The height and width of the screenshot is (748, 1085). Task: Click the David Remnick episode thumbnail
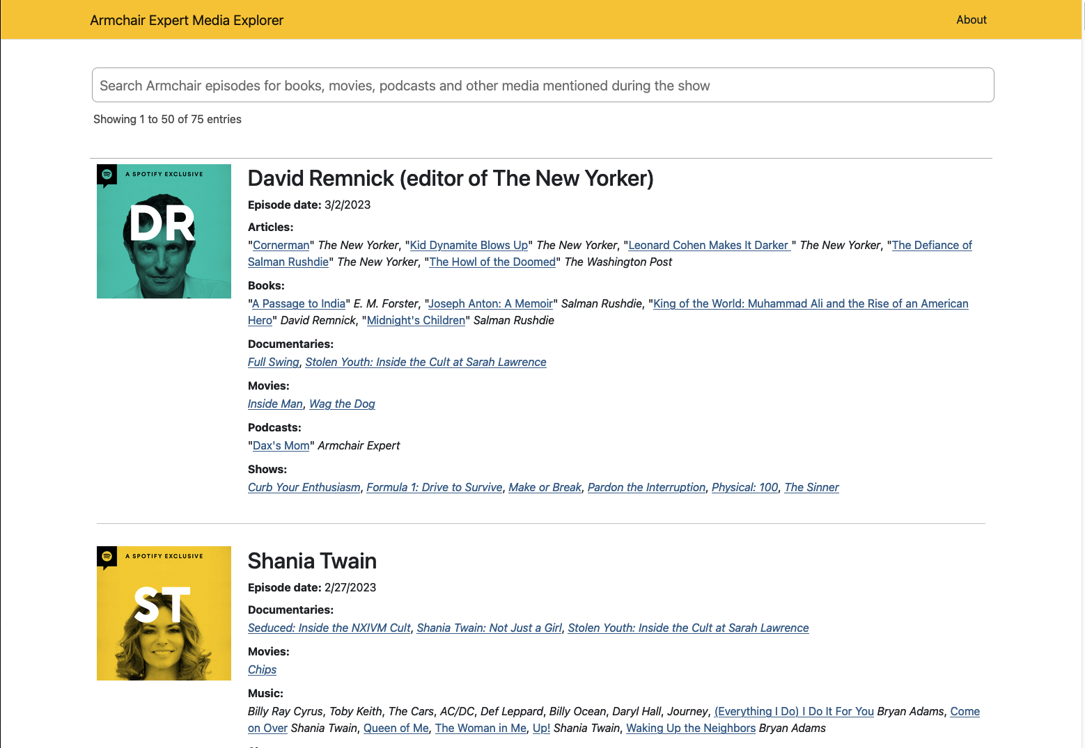coord(164,231)
